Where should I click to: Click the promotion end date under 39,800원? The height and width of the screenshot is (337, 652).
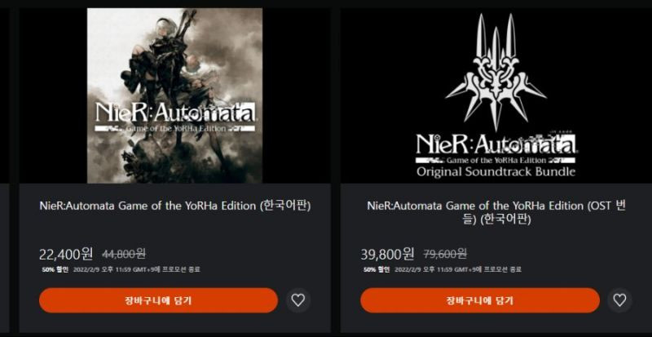(458, 269)
